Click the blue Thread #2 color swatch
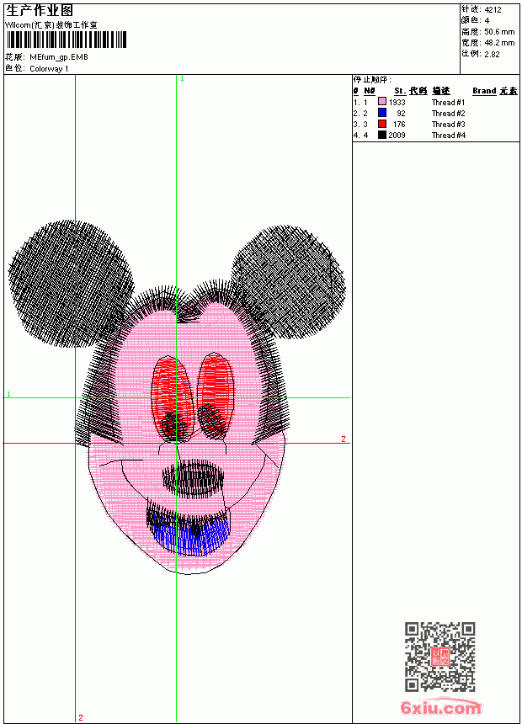The height and width of the screenshot is (724, 522). pos(382,113)
